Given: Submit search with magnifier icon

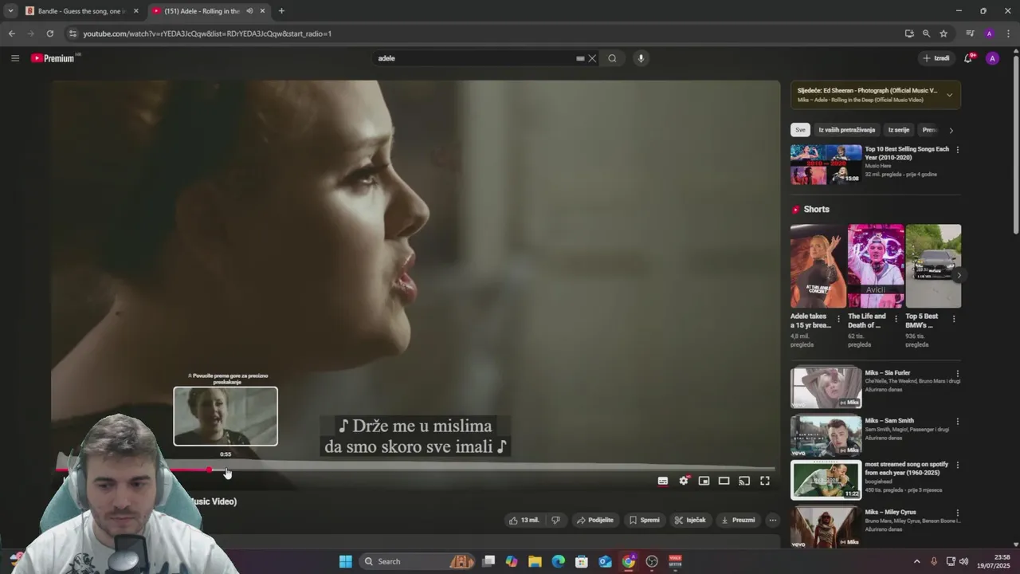Looking at the screenshot, I should (x=612, y=58).
